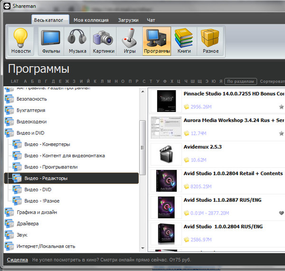Select Видео - !Разное subsection
Image resolution: width=285 pixels, height=271 pixels.
click(42, 201)
